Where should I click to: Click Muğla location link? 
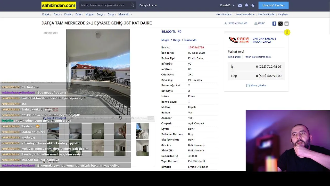coord(165,40)
